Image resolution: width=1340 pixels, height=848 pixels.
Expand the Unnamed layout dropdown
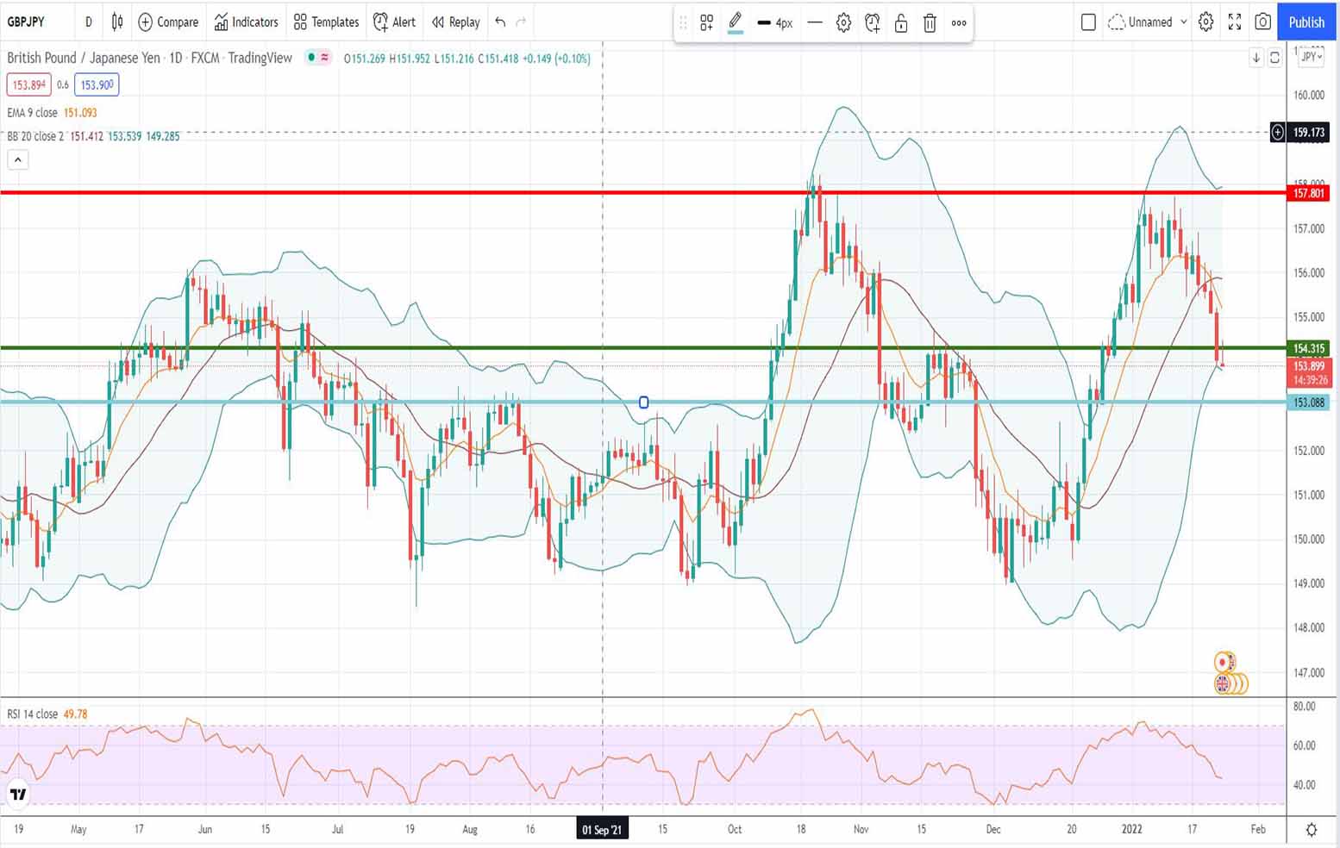pos(1184,22)
